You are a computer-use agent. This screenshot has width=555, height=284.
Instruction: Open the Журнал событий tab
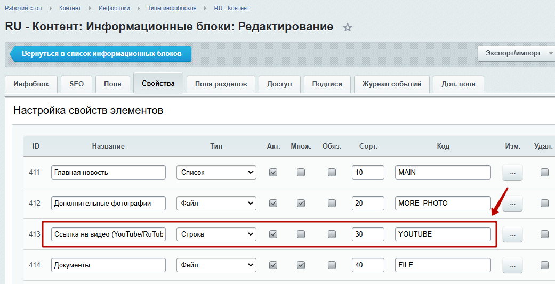pos(391,84)
